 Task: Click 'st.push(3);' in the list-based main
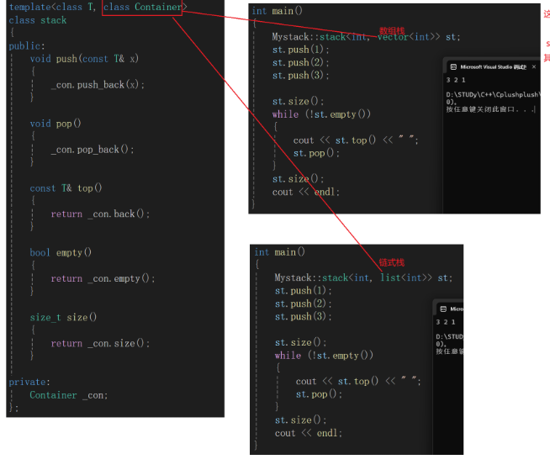click(304, 317)
